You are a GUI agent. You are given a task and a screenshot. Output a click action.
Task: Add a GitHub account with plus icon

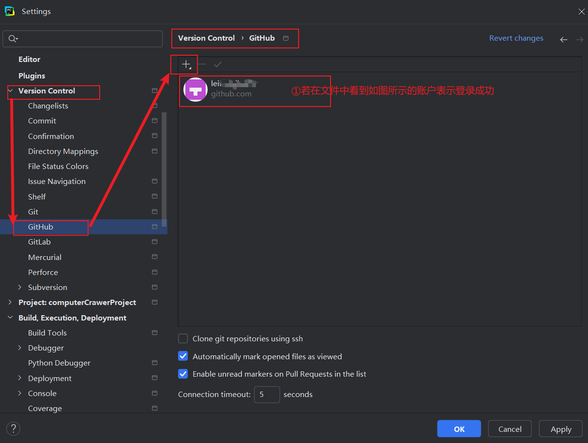tap(186, 64)
